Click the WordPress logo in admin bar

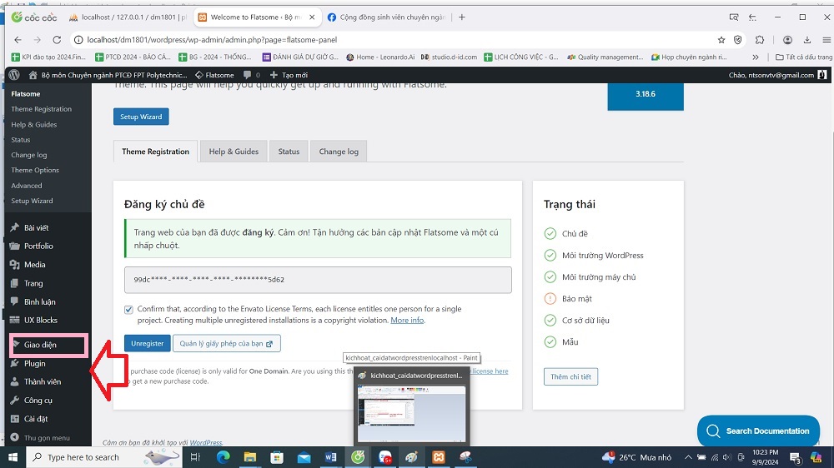tap(14, 75)
